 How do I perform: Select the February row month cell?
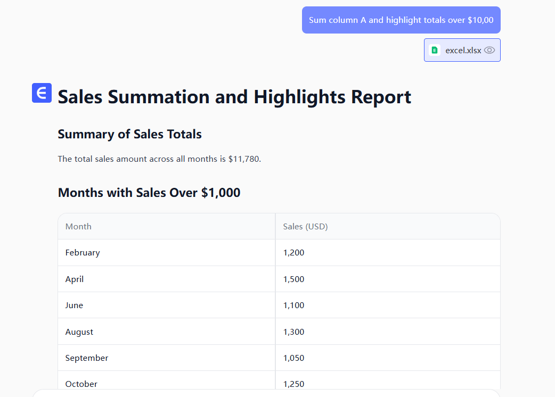83,253
